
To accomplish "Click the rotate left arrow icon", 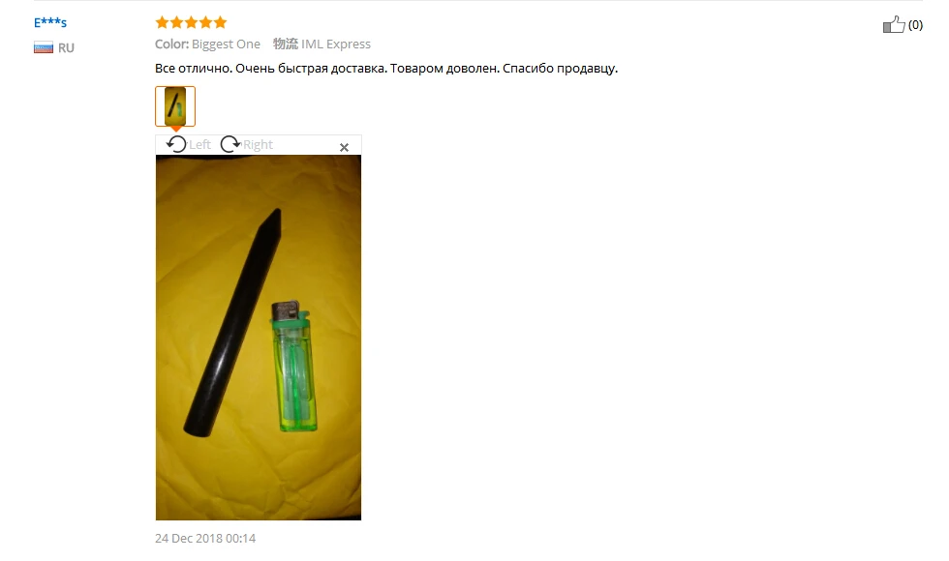I will (x=176, y=144).
